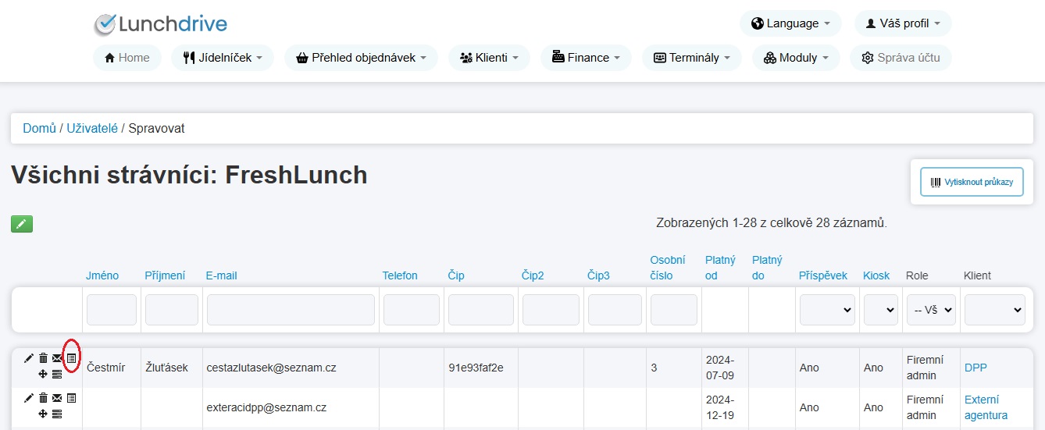Click the green pencil edit button
Screen dimensions: 1045x430
click(22, 224)
